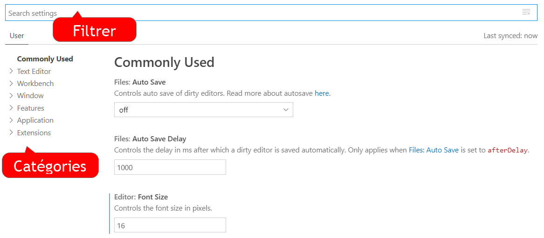
Task: Select the Application tree label
Action: coord(35,120)
